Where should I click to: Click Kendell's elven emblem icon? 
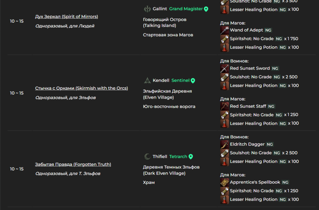tap(147, 80)
